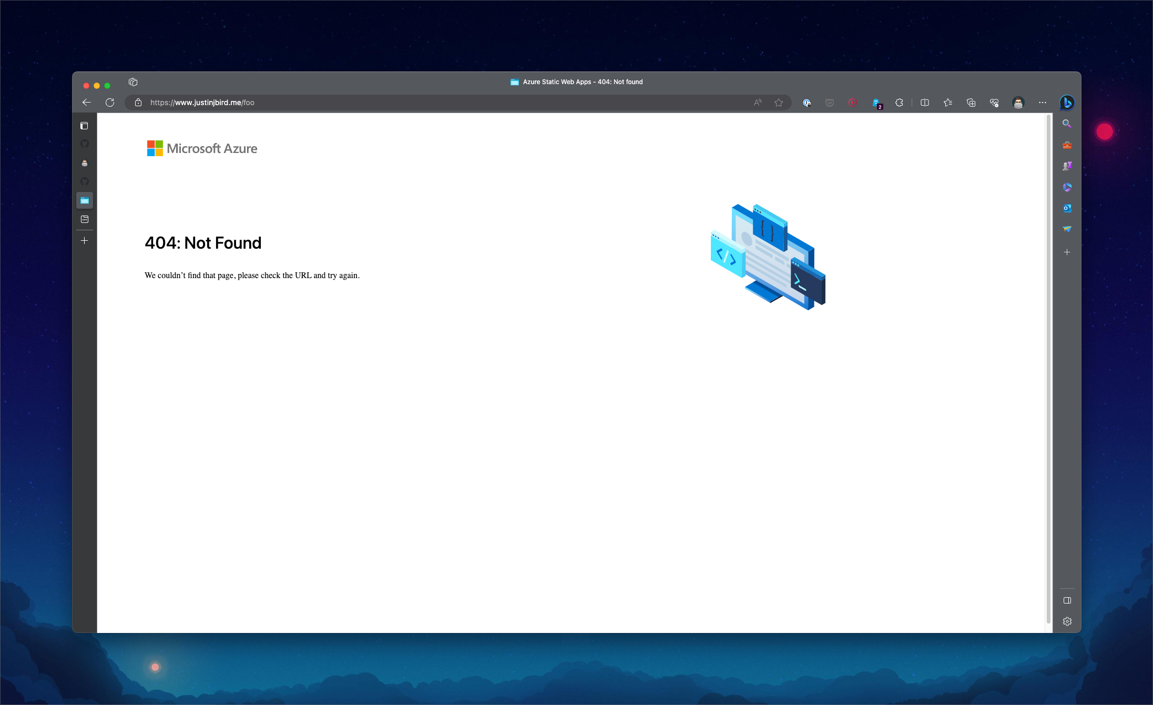The width and height of the screenshot is (1153, 705).
Task: Open the Collections dropdown
Action: point(971,103)
